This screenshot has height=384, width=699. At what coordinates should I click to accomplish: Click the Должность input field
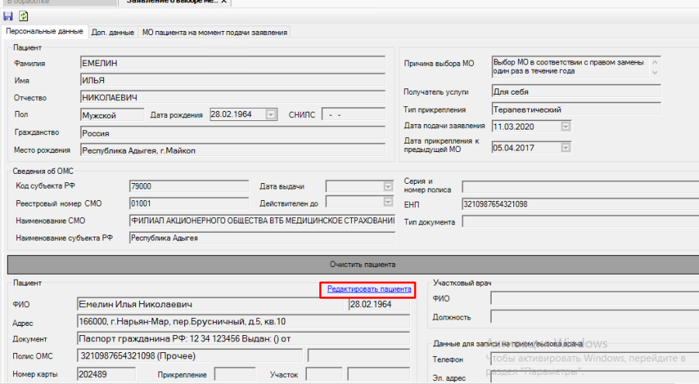[595, 317]
